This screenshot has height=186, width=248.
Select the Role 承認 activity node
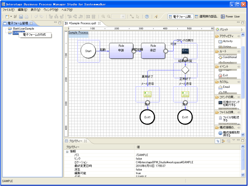(153, 51)
